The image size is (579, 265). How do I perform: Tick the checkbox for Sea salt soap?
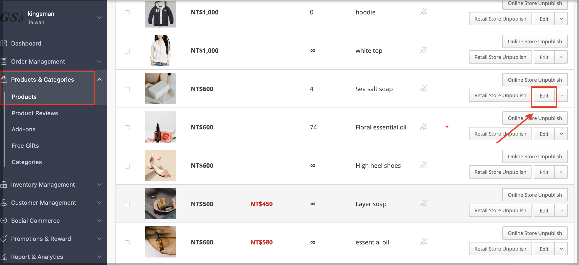click(127, 89)
